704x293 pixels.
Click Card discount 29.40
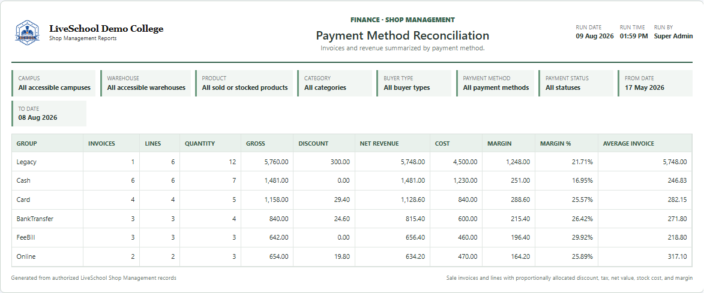[341, 200]
